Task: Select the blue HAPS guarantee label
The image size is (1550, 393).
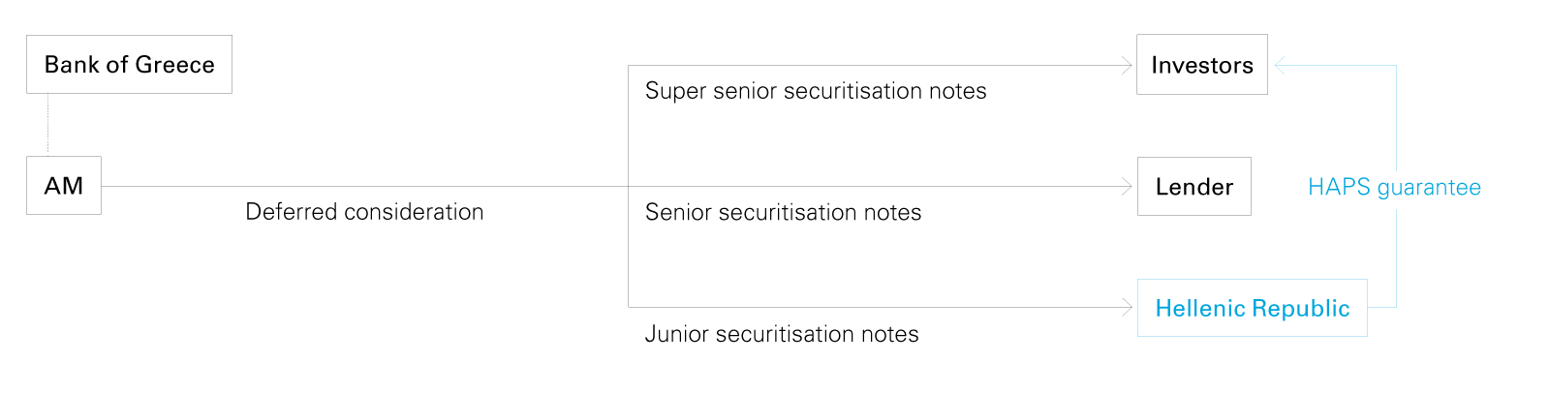Action: (1394, 187)
